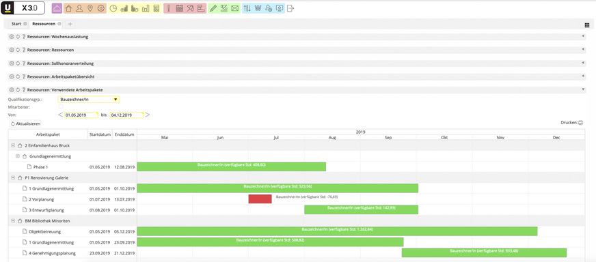
Task: Click the monitor screen icon
Action: pyautogui.click(x=280, y=8)
